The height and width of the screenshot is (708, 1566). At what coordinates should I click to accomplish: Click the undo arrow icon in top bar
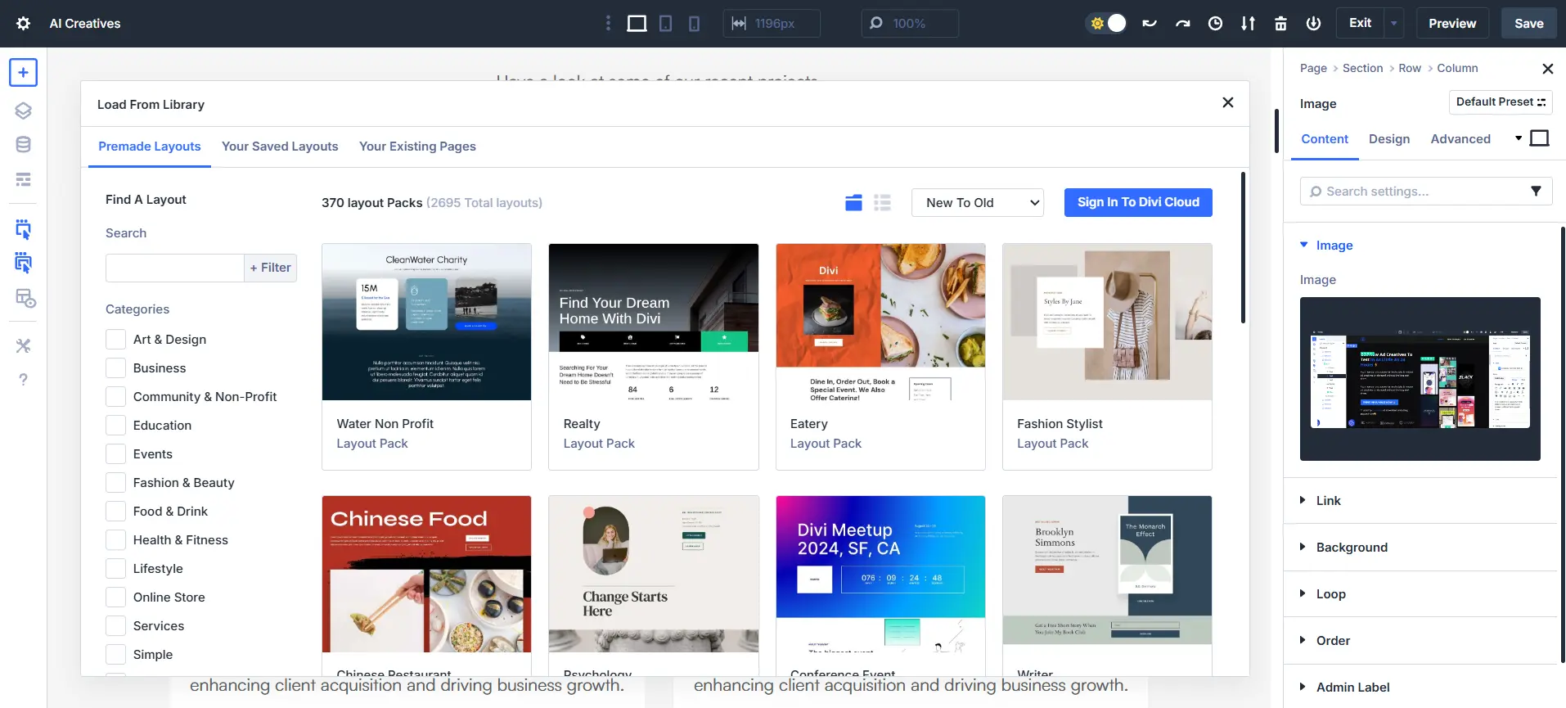tap(1150, 24)
